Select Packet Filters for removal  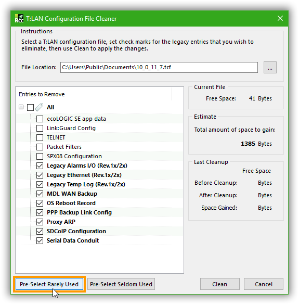coord(40,147)
